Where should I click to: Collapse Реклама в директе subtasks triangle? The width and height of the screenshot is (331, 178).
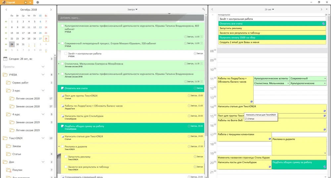59,146
